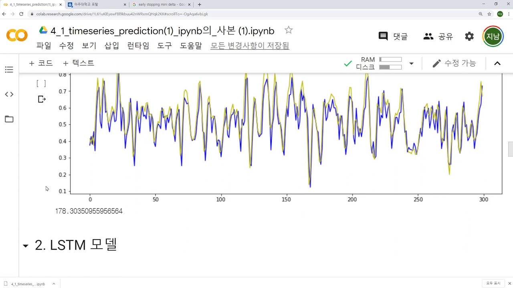Go back in the browser
This screenshot has width=513, height=288.
click(x=4, y=14)
